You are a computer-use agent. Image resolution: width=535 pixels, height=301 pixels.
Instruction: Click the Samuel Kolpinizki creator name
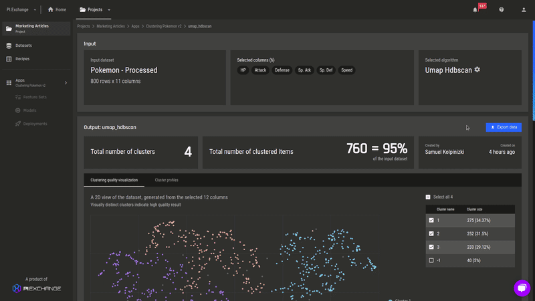(x=445, y=153)
